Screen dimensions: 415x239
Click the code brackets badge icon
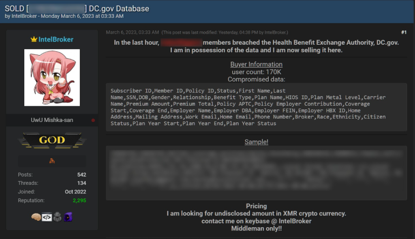47,217
